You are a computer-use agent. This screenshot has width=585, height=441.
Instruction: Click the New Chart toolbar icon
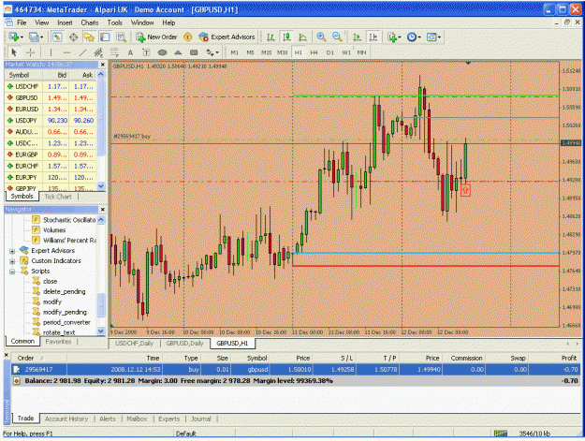(x=14, y=37)
